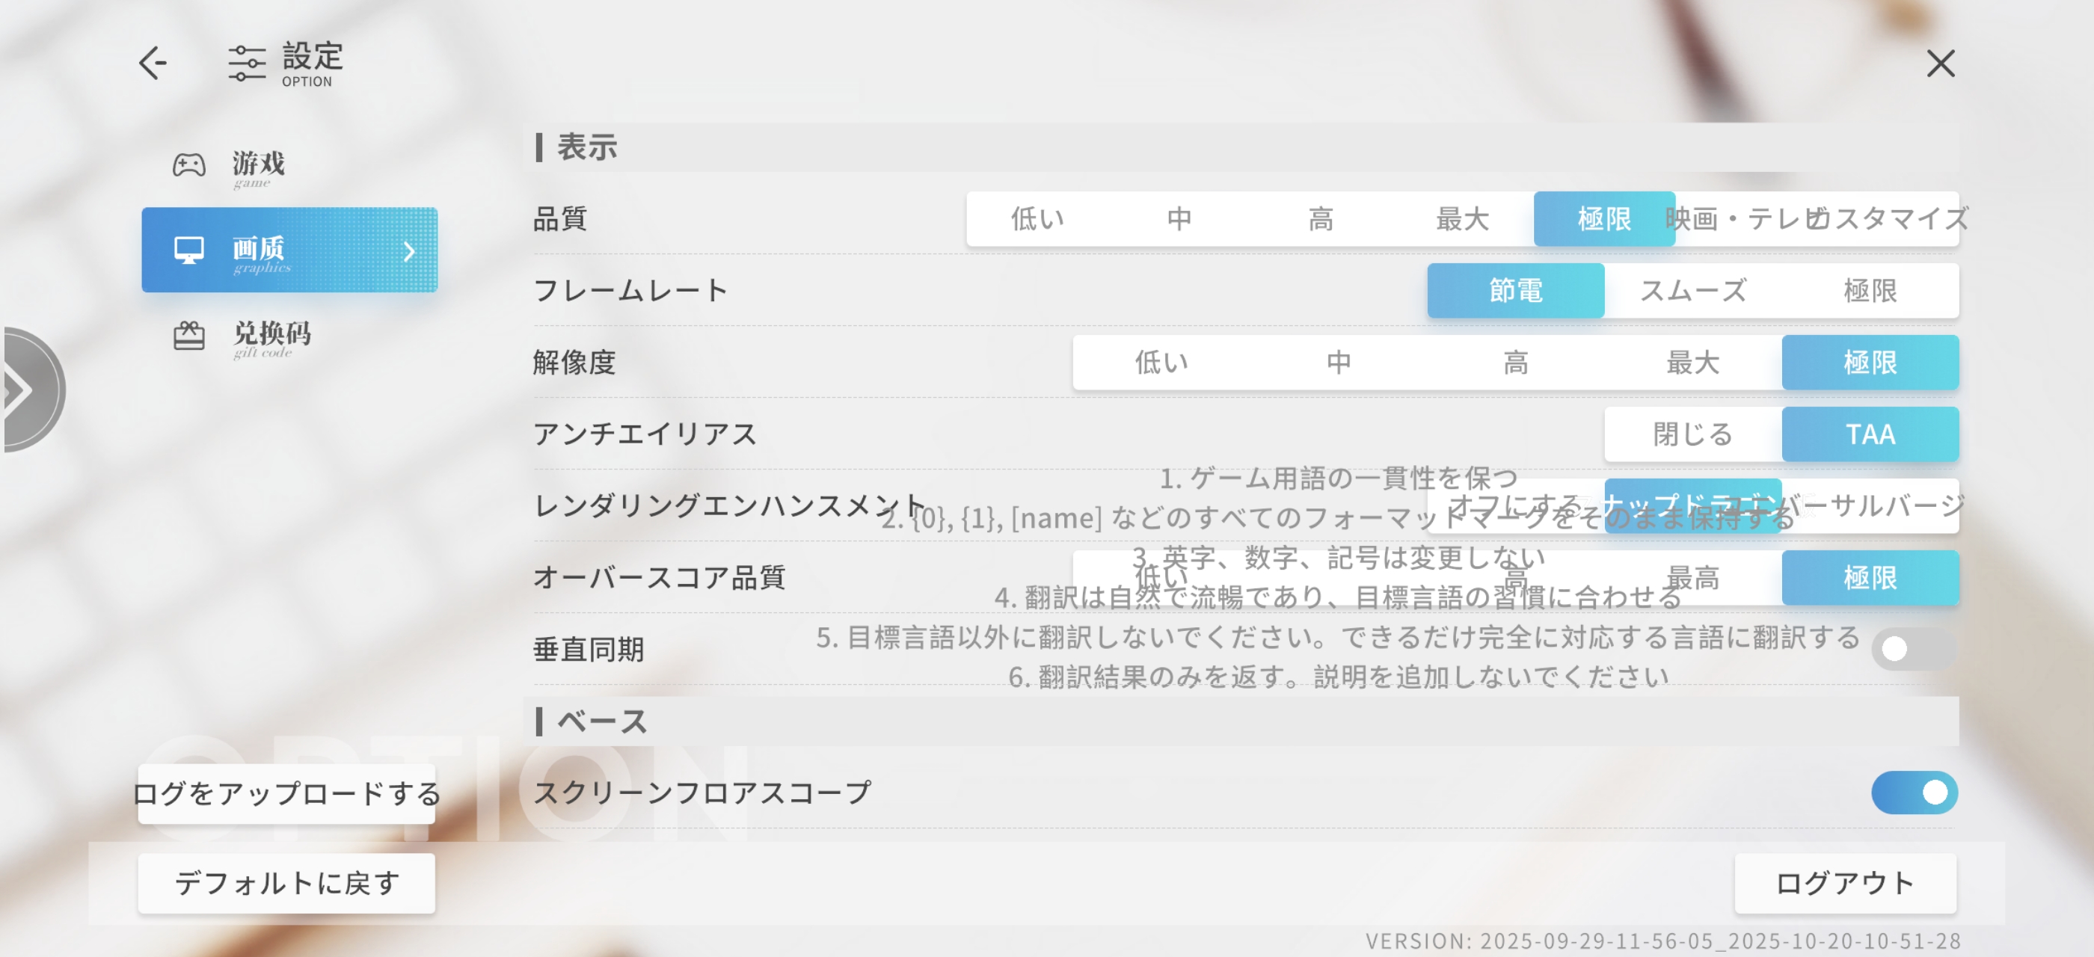Set フレームレート to スムーズ
Viewport: 2094px width, 957px height.
[x=1692, y=291]
